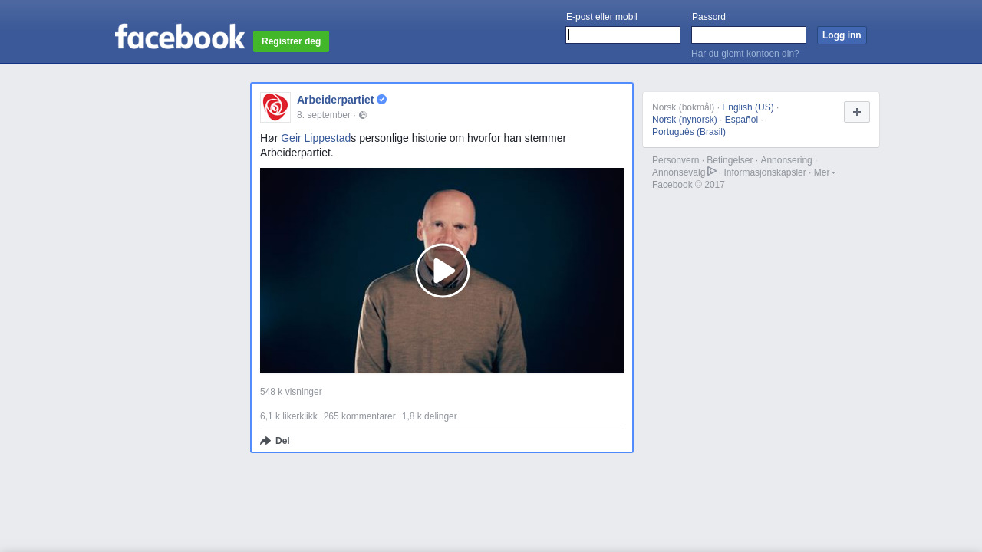Open the Geir Lippestad link
The height and width of the screenshot is (552, 982).
315,138
